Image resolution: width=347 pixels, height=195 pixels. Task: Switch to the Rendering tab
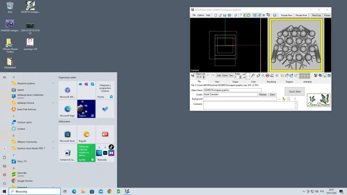click(271, 82)
